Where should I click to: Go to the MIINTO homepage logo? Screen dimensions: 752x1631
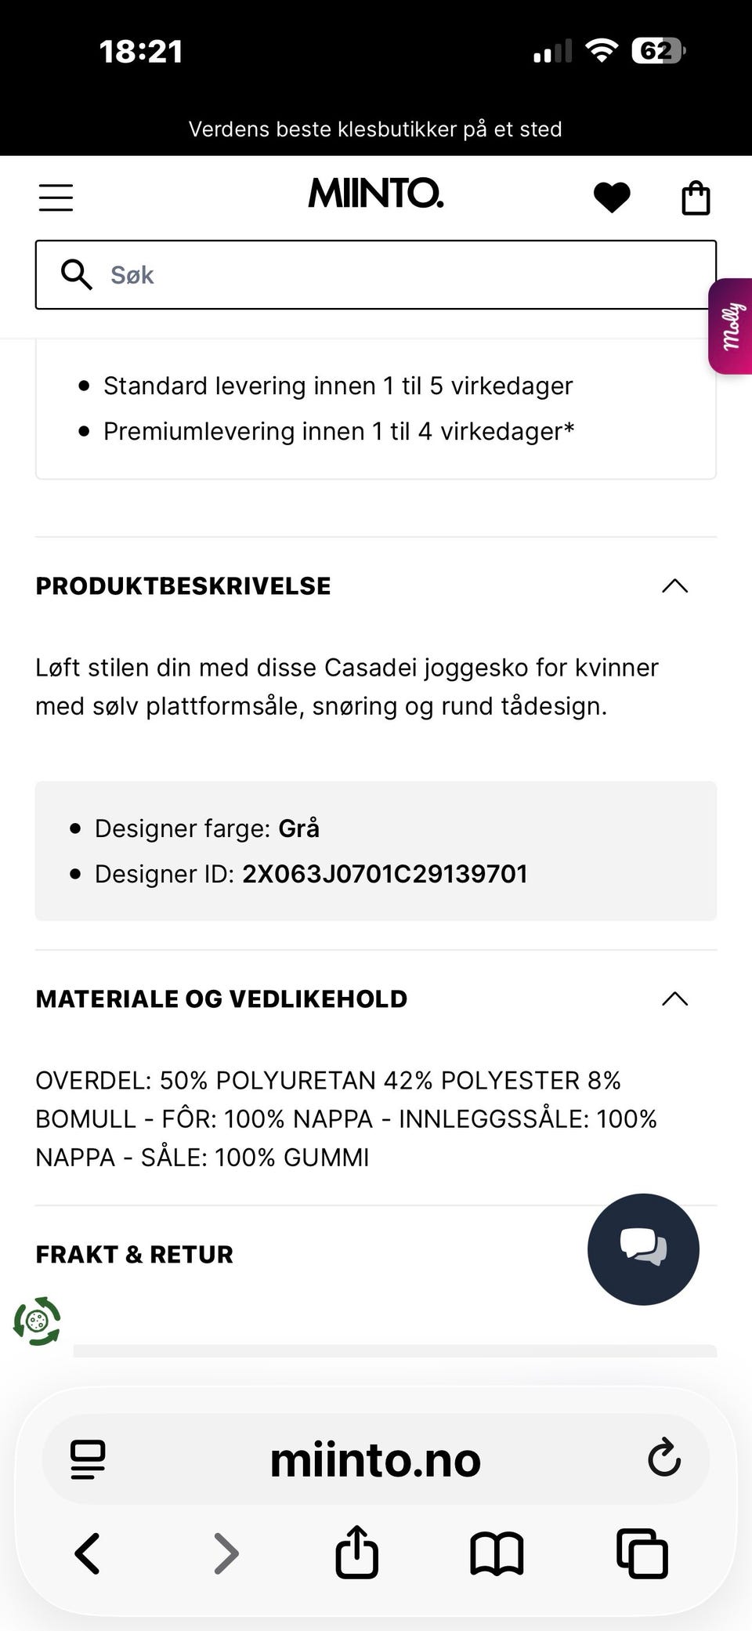pos(375,195)
